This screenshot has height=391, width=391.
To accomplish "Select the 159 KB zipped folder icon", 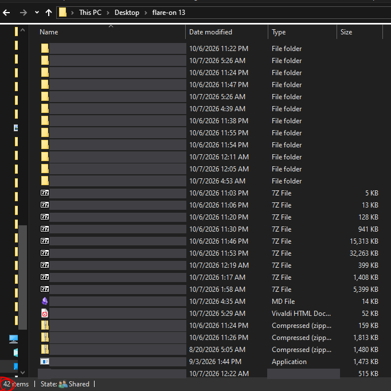I will 45,325.
